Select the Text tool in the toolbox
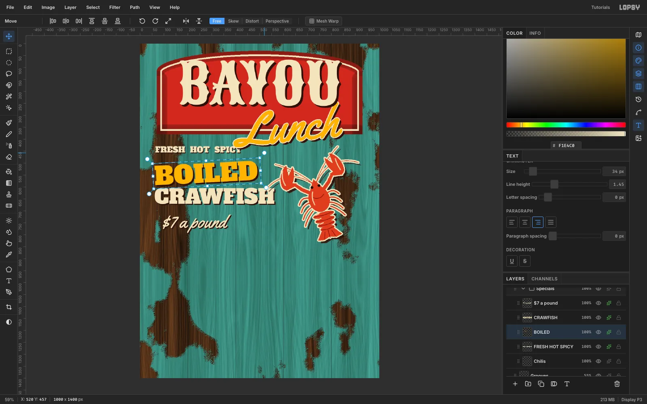The width and height of the screenshot is (647, 404). [9, 281]
